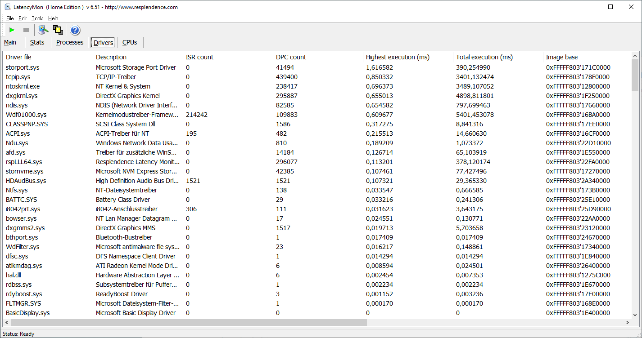This screenshot has height=338, width=642.
Task: Select the dxgmms2.sys driver row
Action: pos(317,228)
